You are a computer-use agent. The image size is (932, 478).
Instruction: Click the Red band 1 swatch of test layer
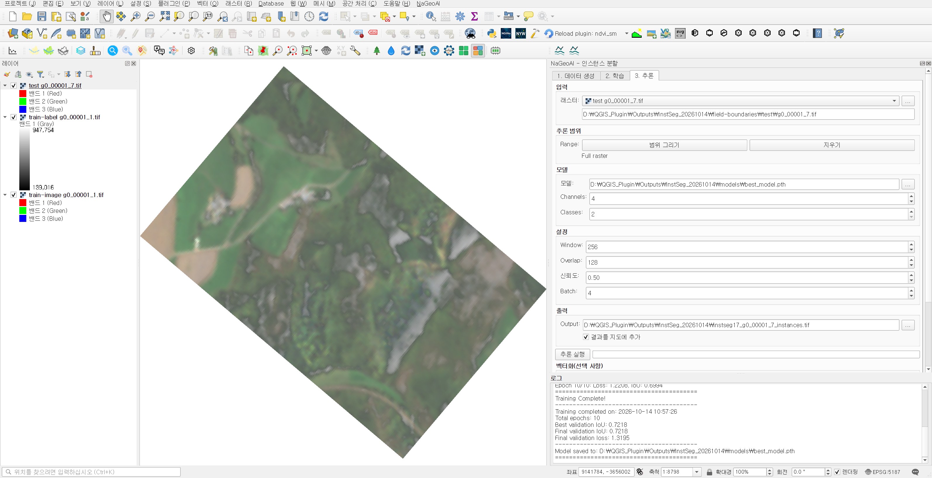(23, 94)
